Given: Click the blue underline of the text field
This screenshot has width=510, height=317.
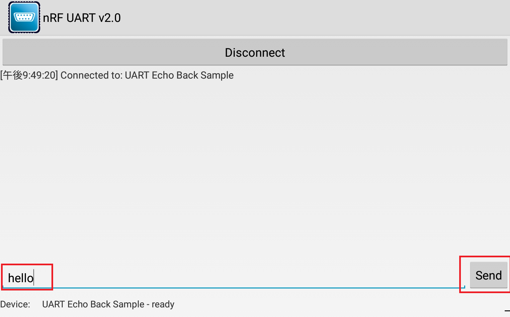Looking at the screenshot, I should pyautogui.click(x=232, y=287).
